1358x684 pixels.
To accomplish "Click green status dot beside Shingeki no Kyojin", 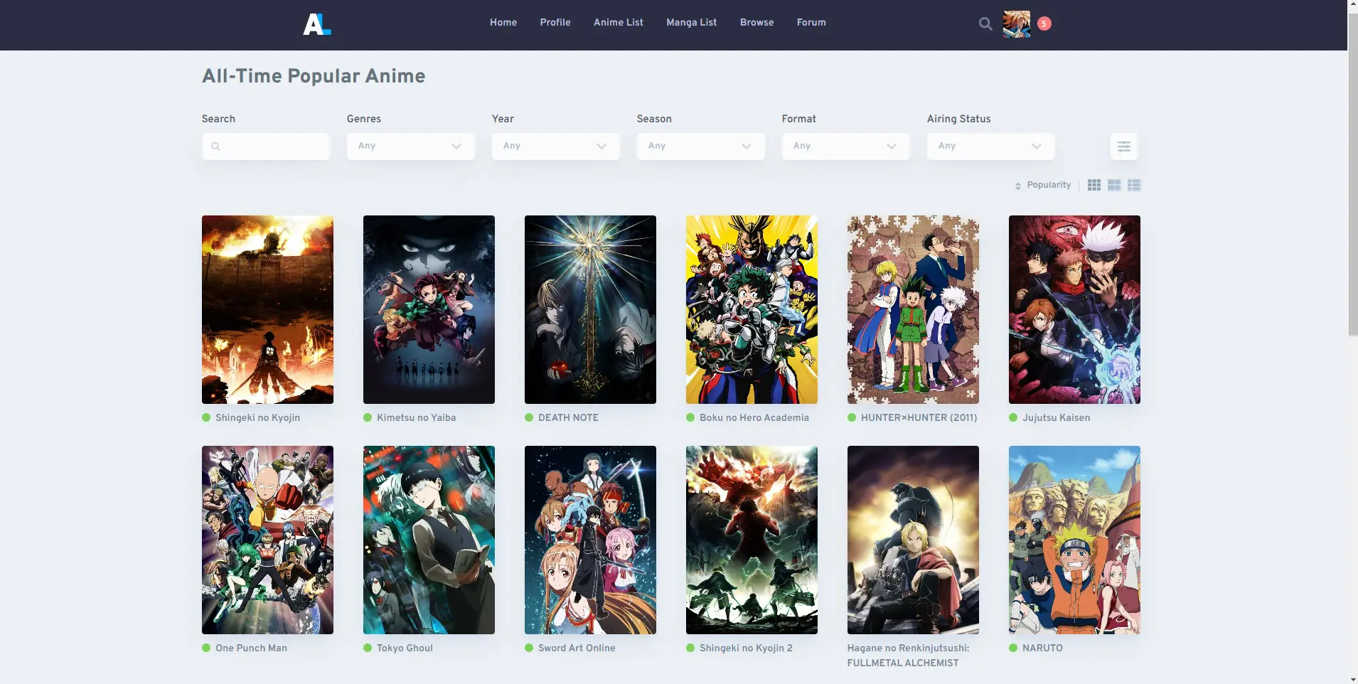I will [206, 417].
